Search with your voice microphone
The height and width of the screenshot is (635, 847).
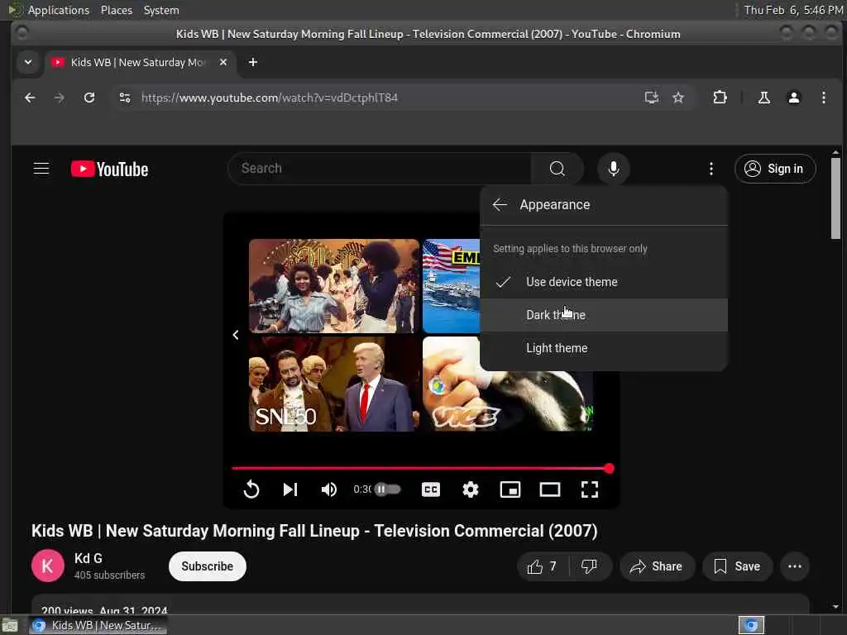(x=613, y=169)
